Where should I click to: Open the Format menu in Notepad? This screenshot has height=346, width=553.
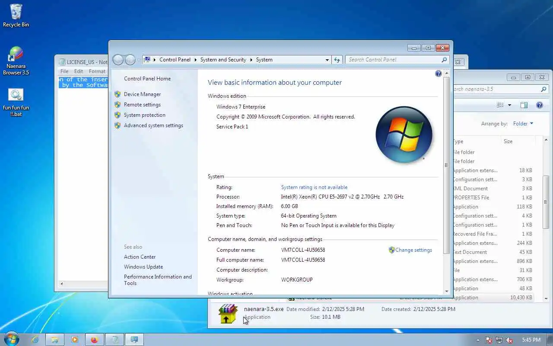97,71
